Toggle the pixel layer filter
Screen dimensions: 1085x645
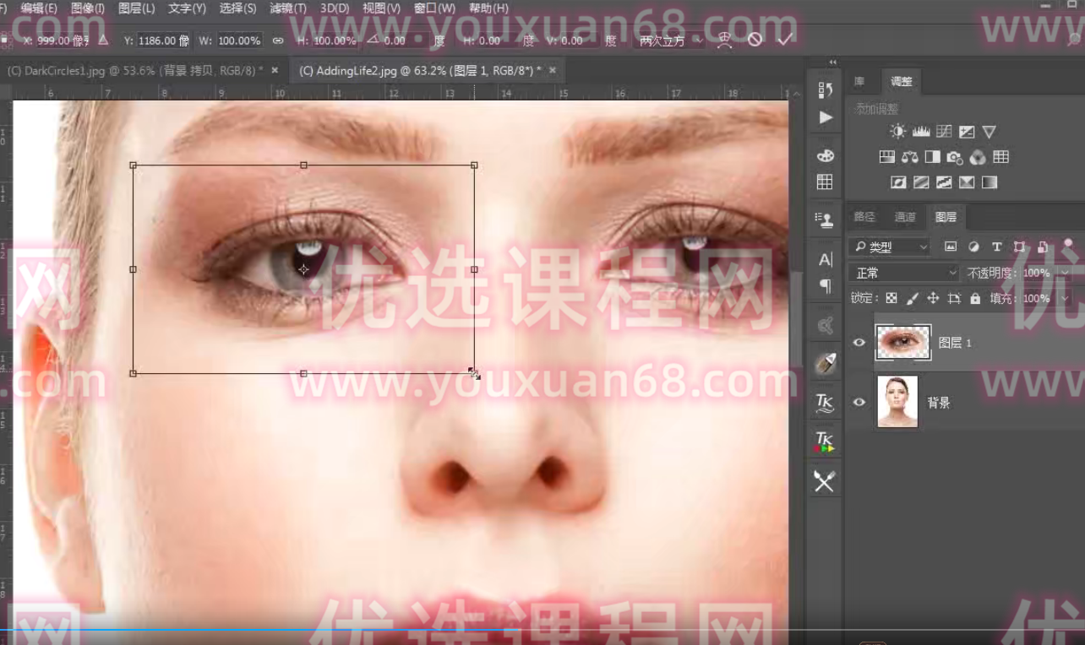pos(951,247)
